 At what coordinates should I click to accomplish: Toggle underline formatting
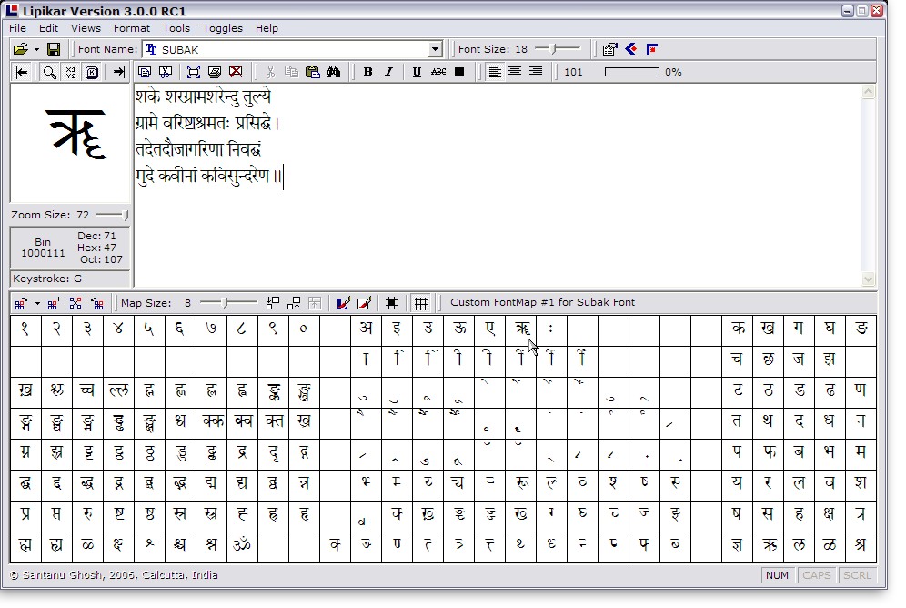coord(417,72)
